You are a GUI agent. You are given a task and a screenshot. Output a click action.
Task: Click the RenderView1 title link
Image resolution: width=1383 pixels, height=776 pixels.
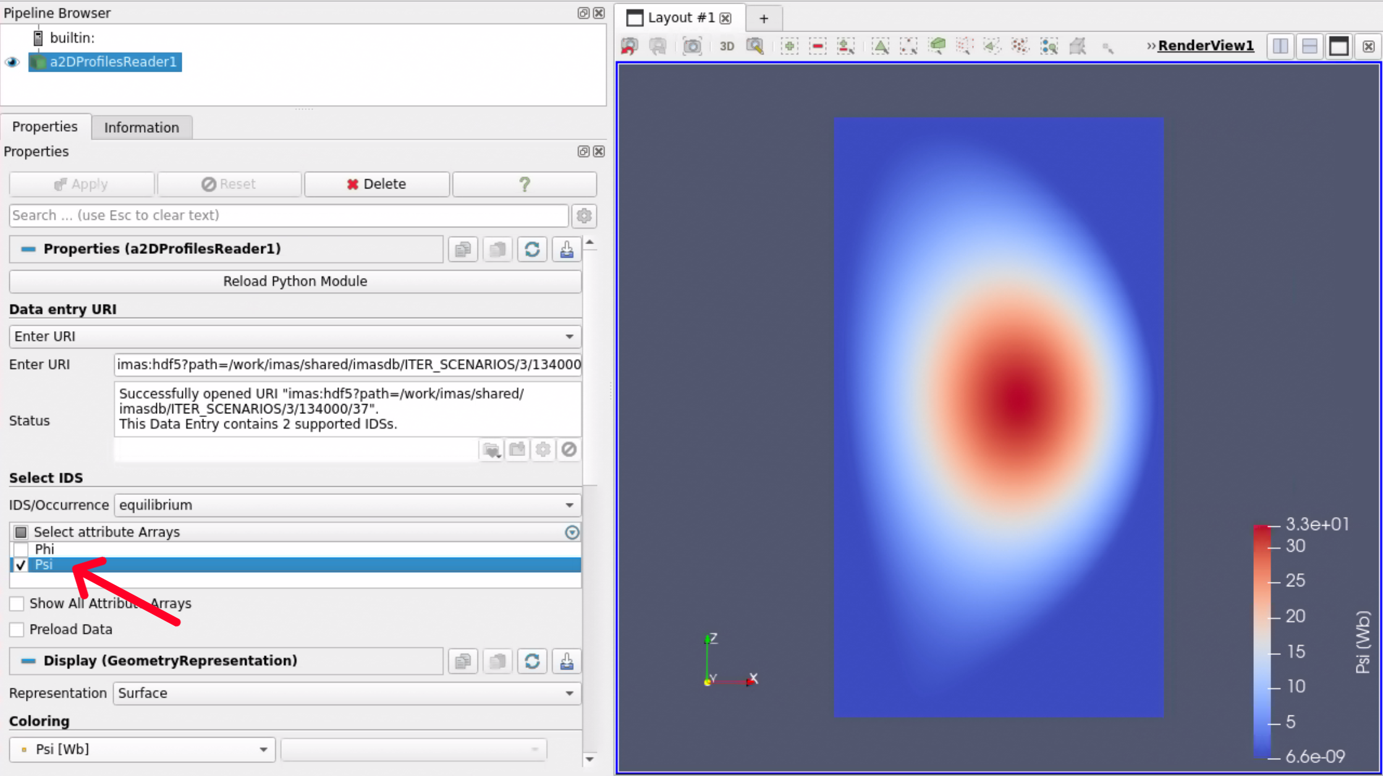point(1206,46)
